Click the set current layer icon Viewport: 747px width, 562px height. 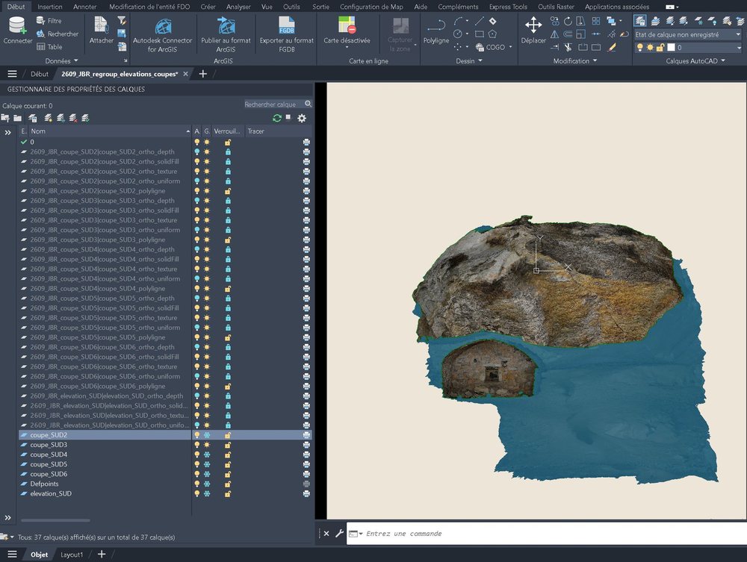point(85,118)
